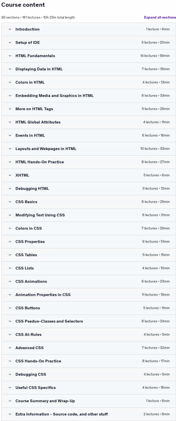
Task: Click the 8 lectures • 17min label of CSS Hands-On Practice
Action: pos(156,361)
